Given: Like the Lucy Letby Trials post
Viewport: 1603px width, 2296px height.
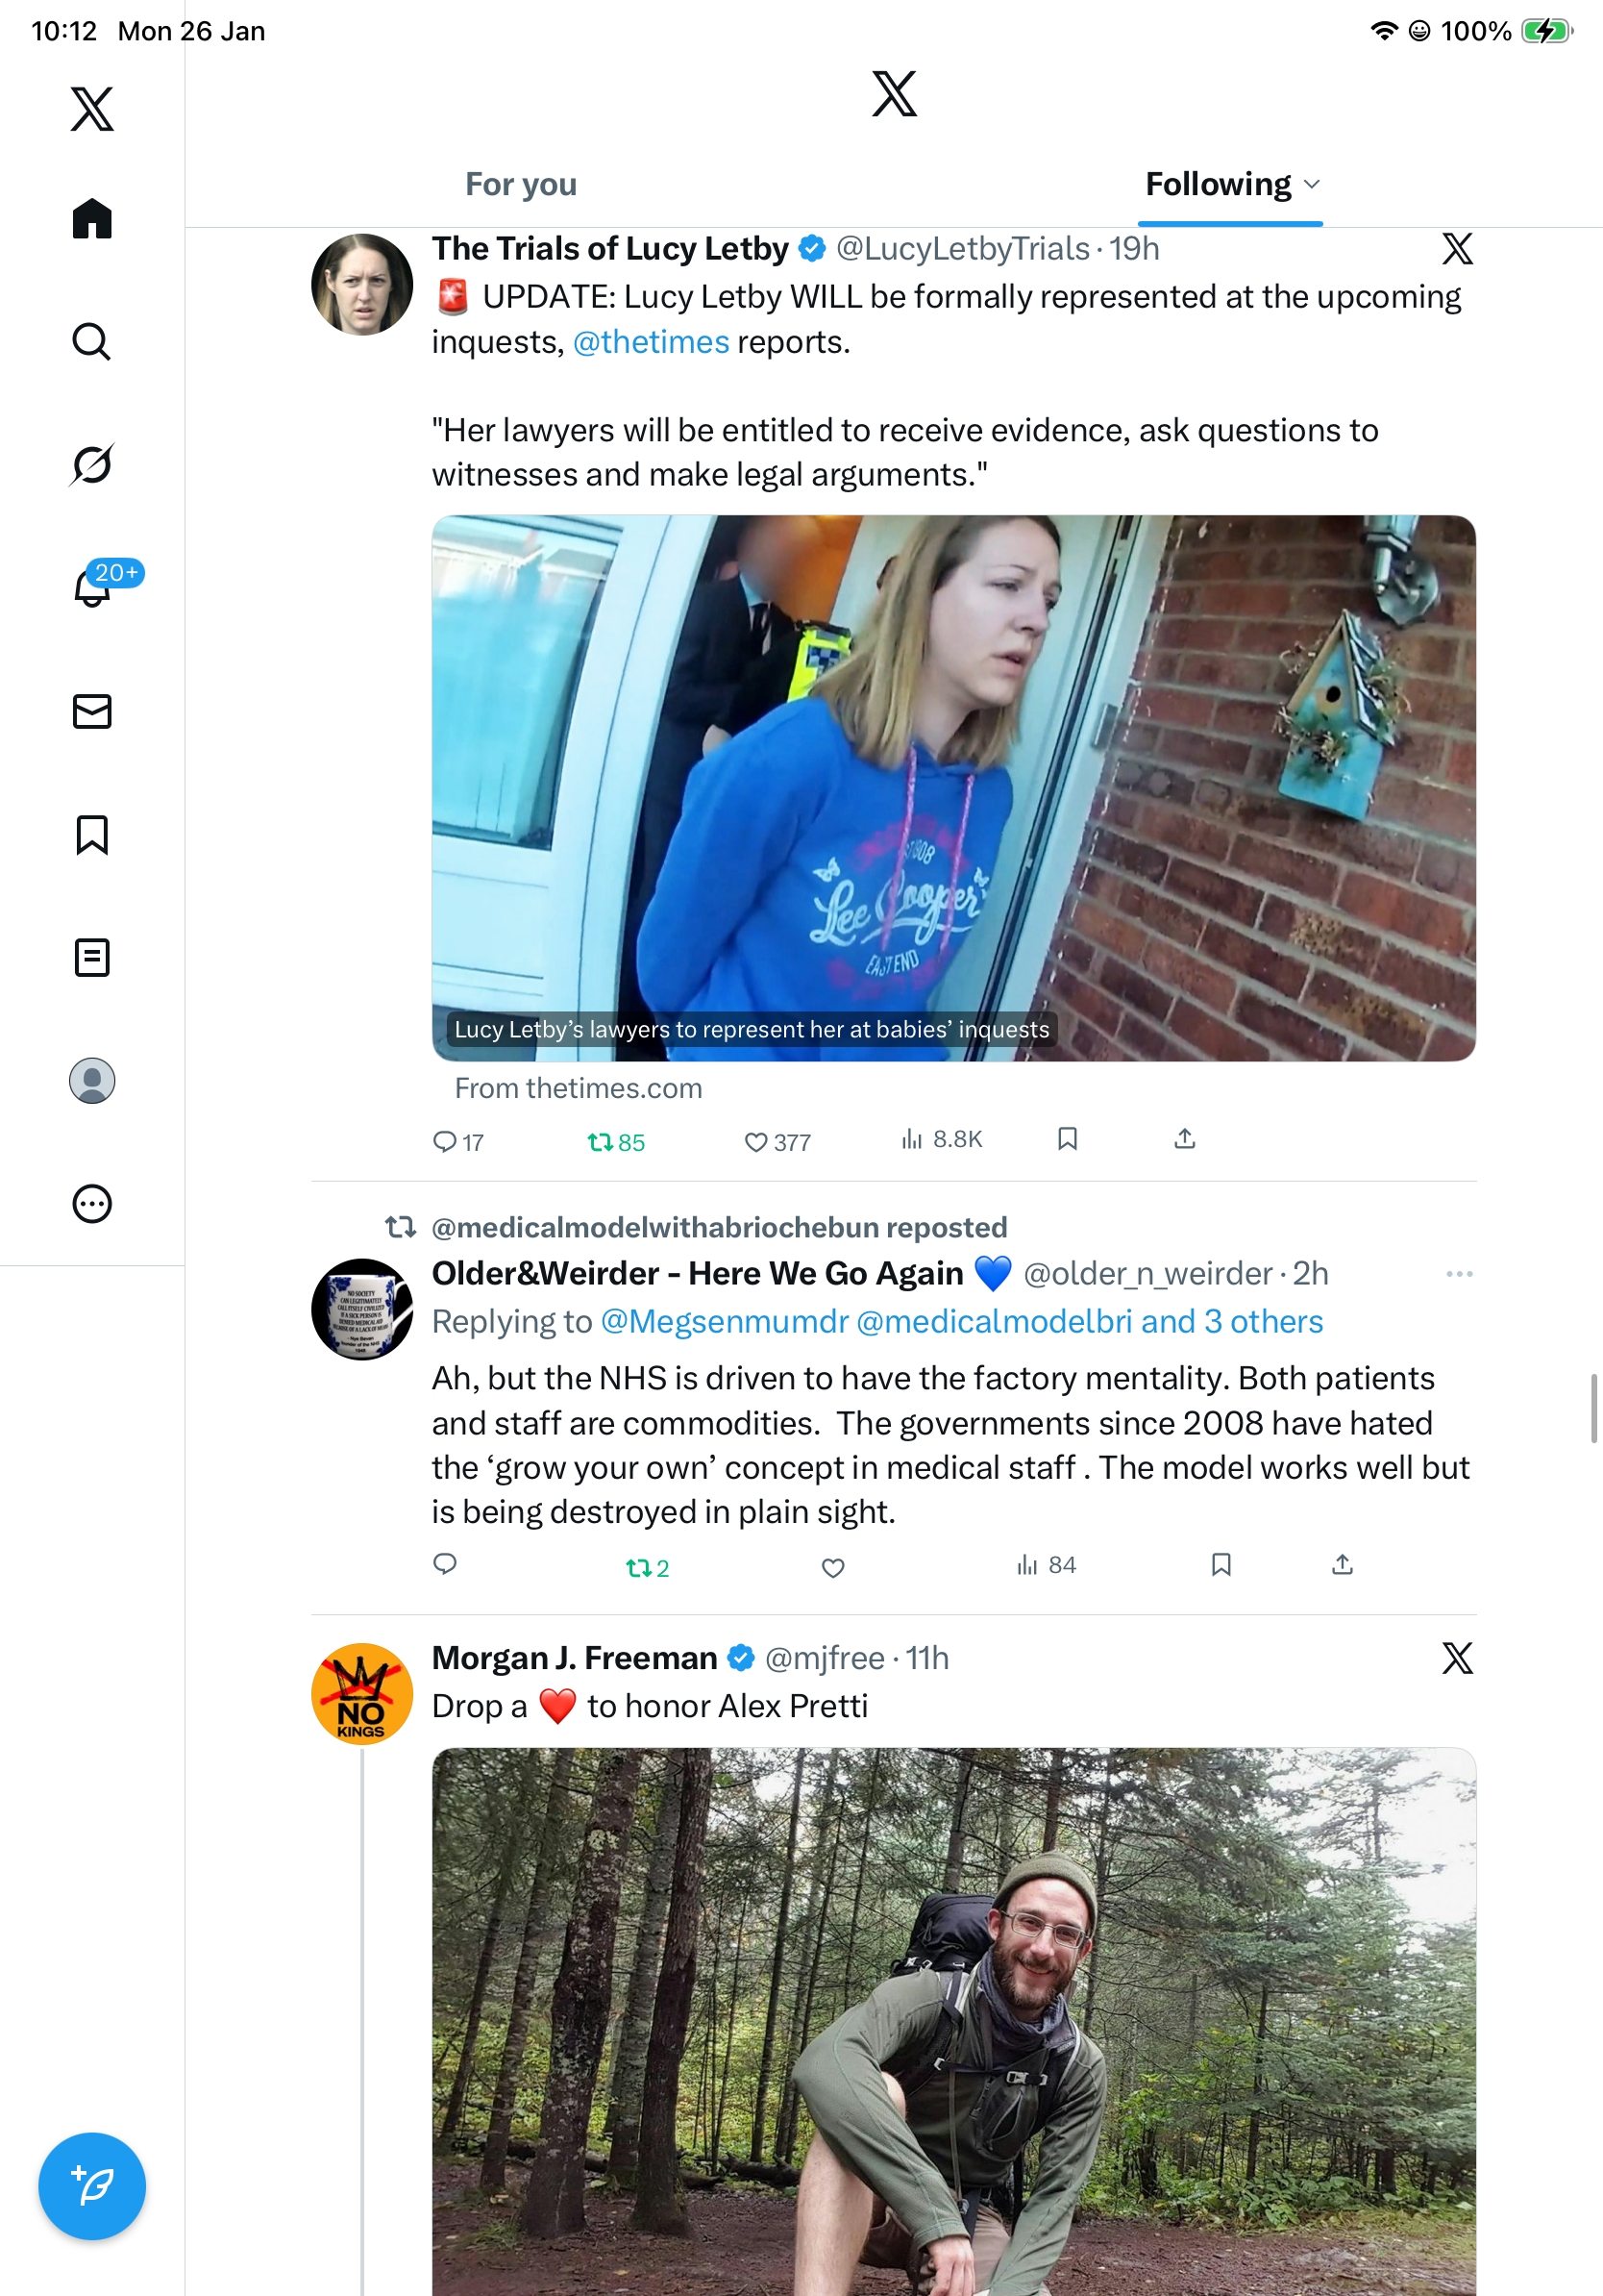Looking at the screenshot, I should coord(756,1141).
